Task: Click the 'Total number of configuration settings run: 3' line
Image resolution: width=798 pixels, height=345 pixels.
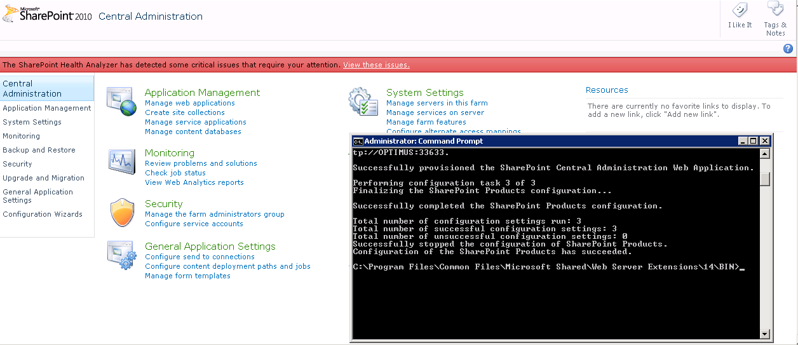Action: coord(467,221)
